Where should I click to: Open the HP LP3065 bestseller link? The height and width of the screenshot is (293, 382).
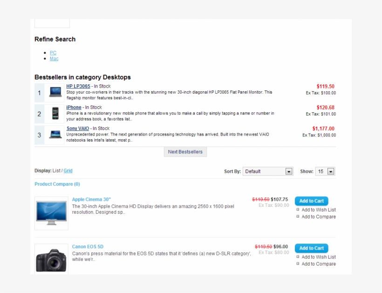coord(78,86)
